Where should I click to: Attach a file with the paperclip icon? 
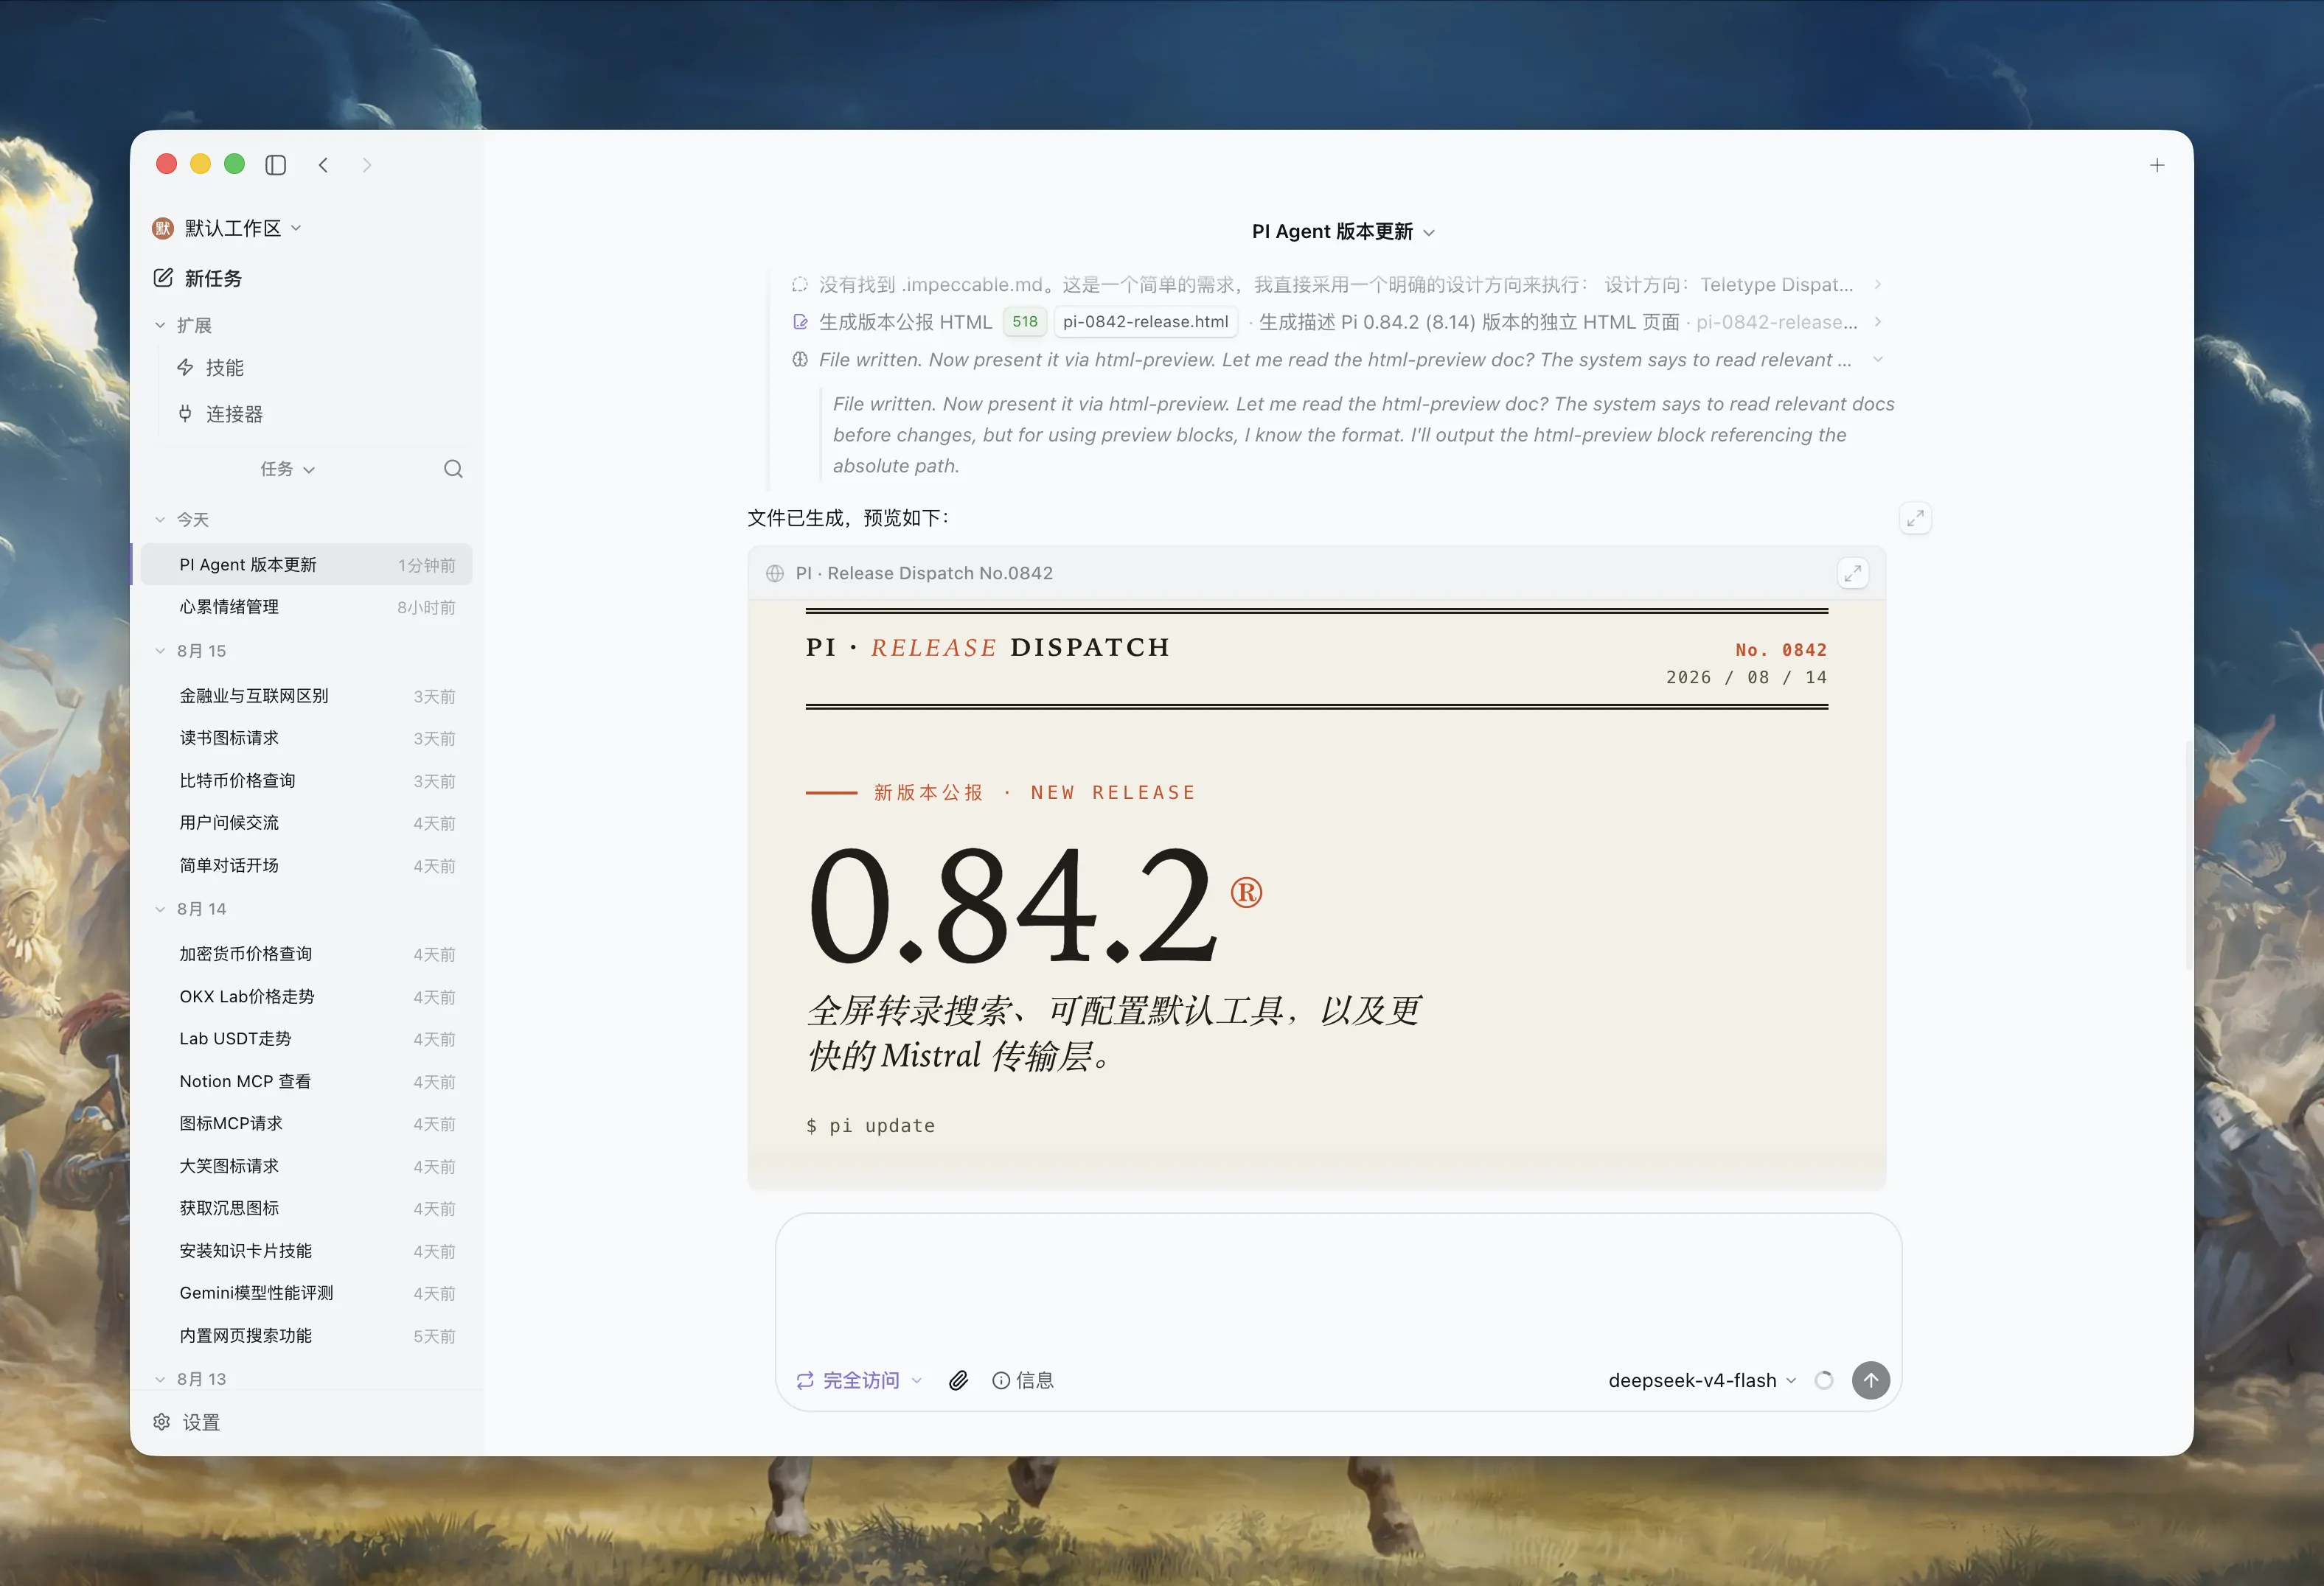click(x=958, y=1380)
